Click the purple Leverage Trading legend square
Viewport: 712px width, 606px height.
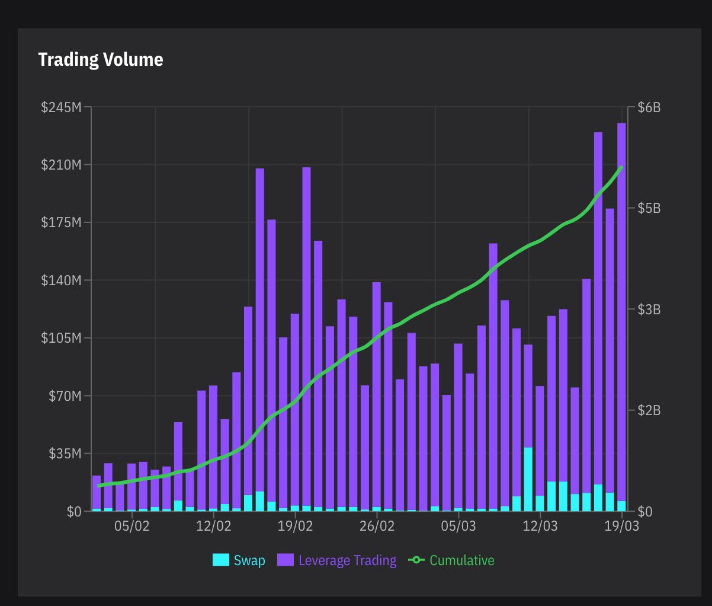coord(286,560)
